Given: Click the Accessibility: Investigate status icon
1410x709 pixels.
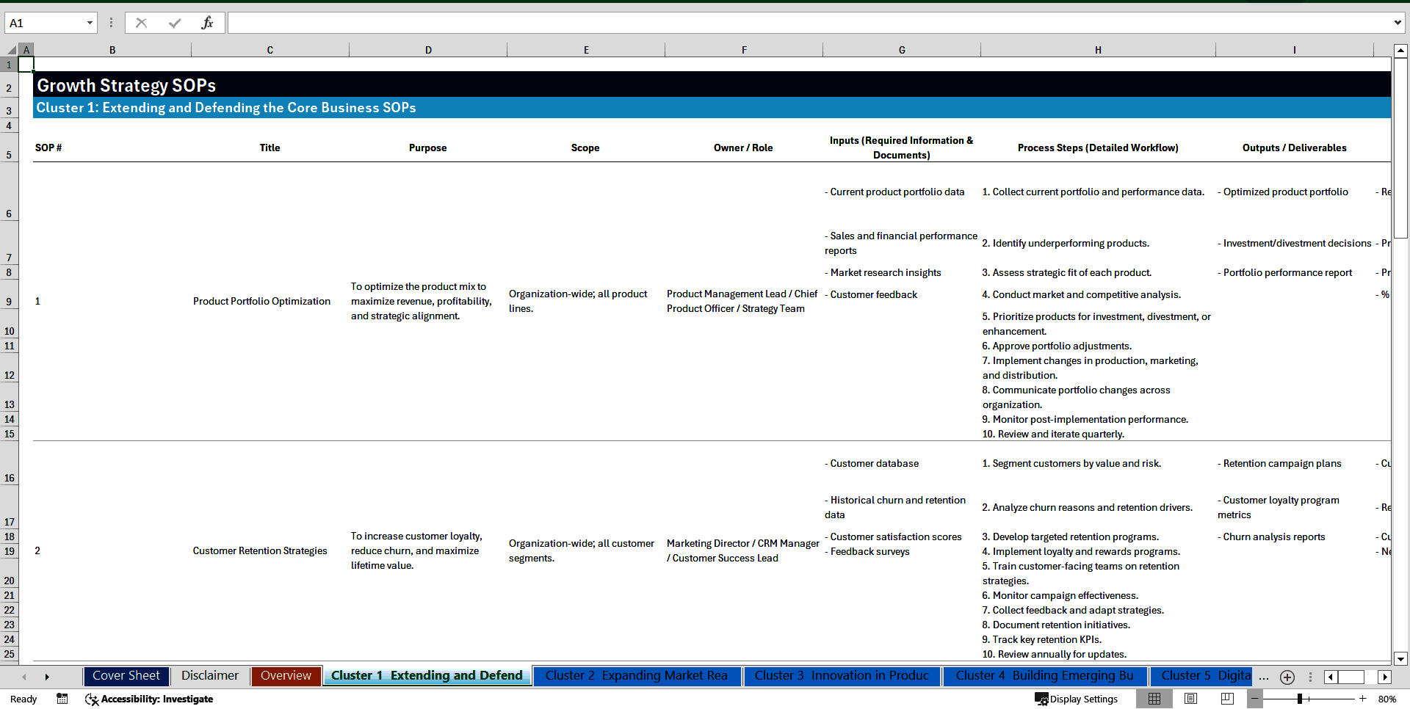Looking at the screenshot, I should (x=92, y=699).
